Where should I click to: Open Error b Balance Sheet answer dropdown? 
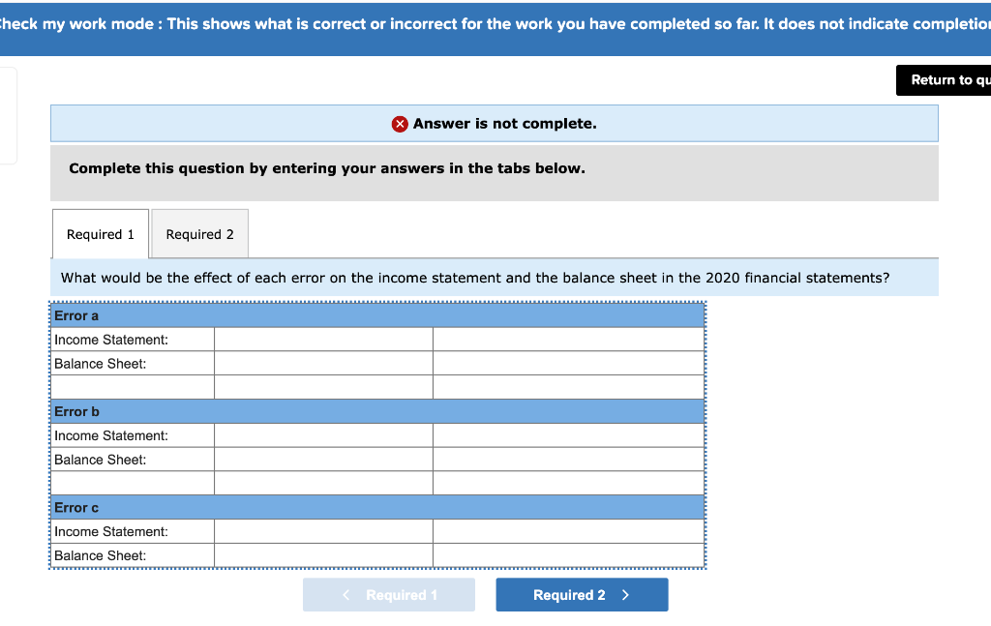click(x=323, y=459)
